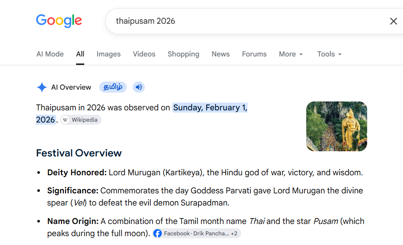This screenshot has width=403, height=245.
Task: Select the All results tab
Action: 80,54
